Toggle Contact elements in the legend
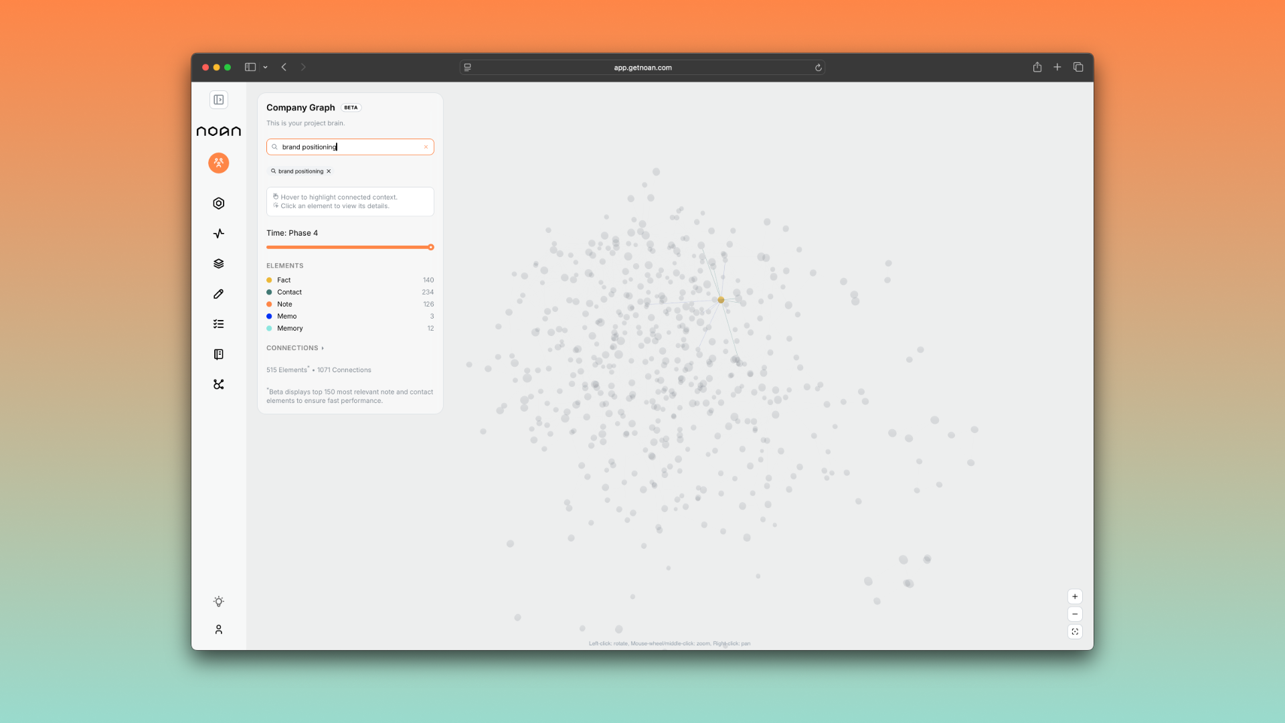Viewport: 1285px width, 723px height. [289, 293]
